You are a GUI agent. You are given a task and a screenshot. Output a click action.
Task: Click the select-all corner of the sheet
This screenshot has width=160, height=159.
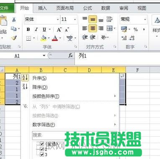pos(2,70)
